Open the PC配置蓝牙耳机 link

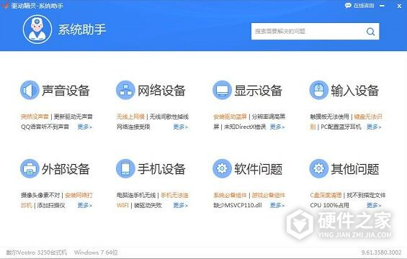click(341, 127)
